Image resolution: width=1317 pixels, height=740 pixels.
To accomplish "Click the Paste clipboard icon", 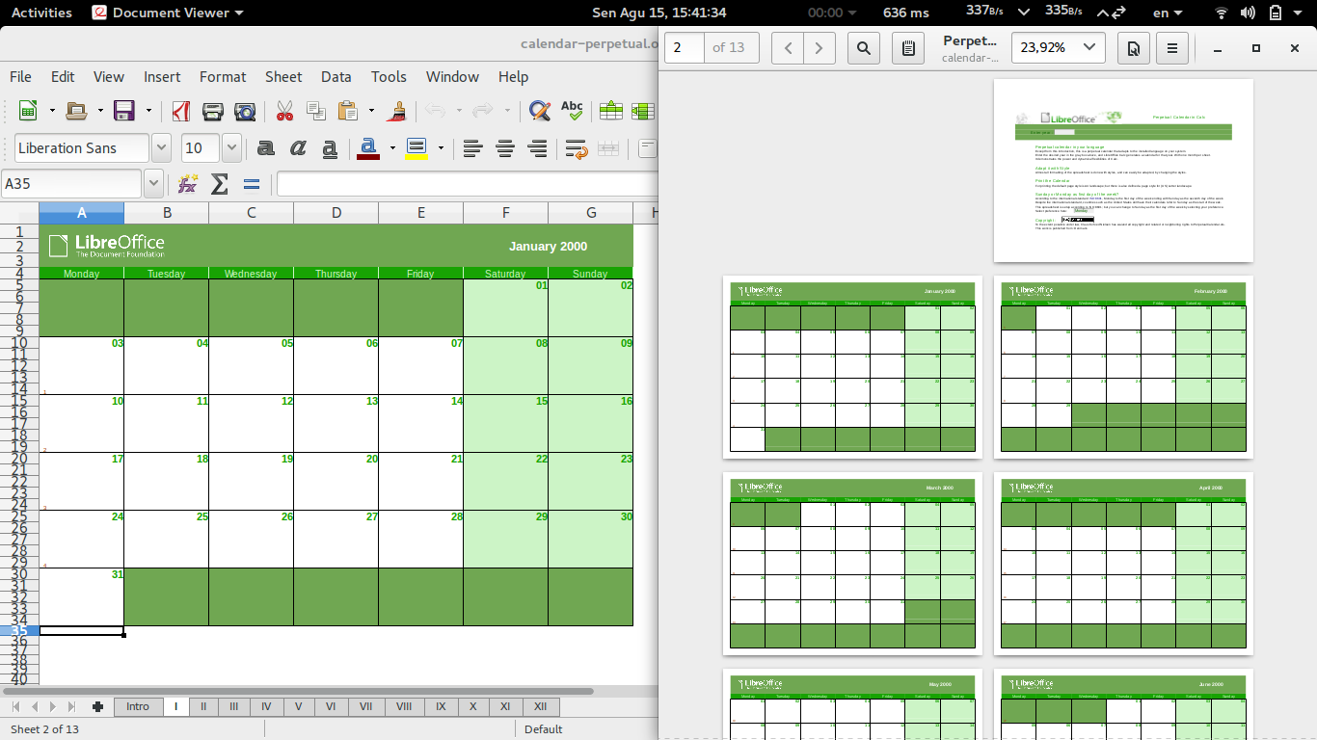I will 348,111.
